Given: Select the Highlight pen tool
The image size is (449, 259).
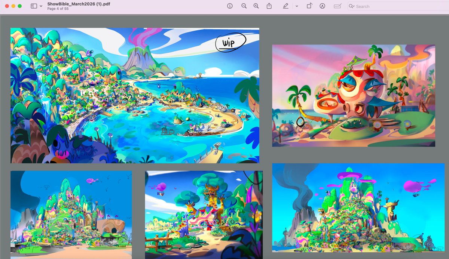Looking at the screenshot, I should pos(286,6).
